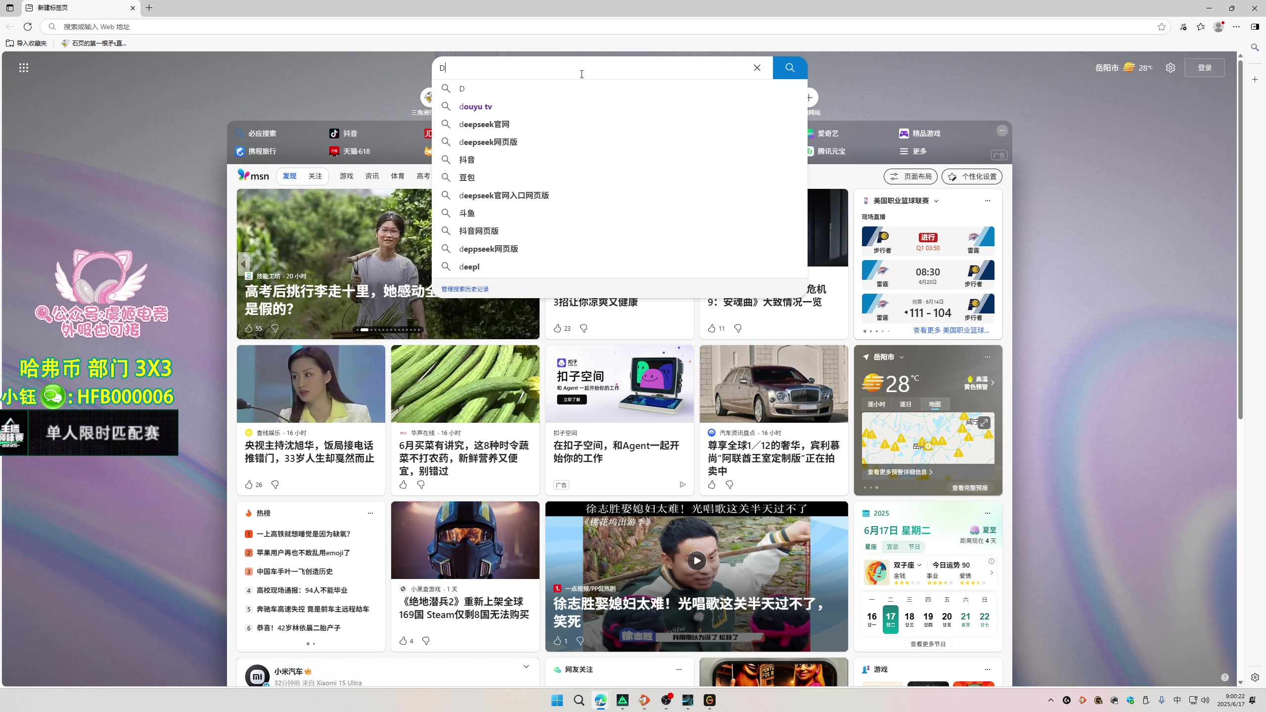Screen dimensions: 1266x712
Task: Go to previous slide in news carousel
Action: coord(243,264)
